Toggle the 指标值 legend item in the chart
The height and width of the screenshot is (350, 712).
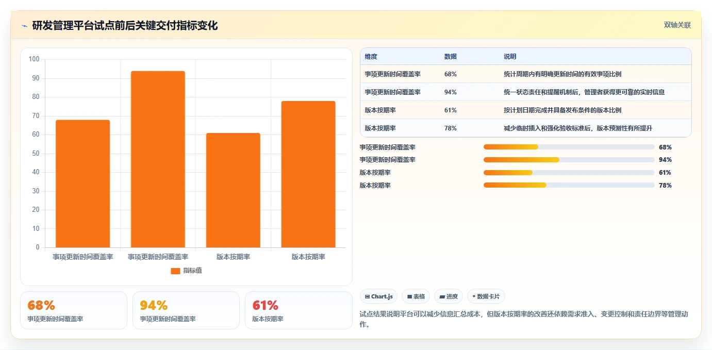[x=186, y=271]
